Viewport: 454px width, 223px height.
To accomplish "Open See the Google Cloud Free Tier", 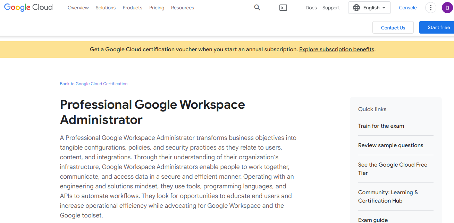I will (x=393, y=169).
